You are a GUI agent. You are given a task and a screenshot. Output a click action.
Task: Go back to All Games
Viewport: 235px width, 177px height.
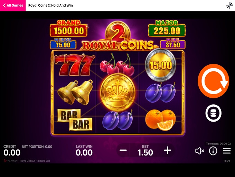coord(13,6)
